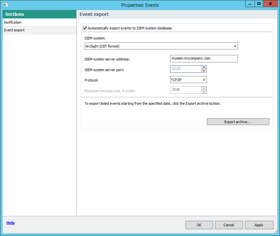The width and height of the screenshot is (280, 236).
Task: Apply the current settings
Action: coord(259,225)
